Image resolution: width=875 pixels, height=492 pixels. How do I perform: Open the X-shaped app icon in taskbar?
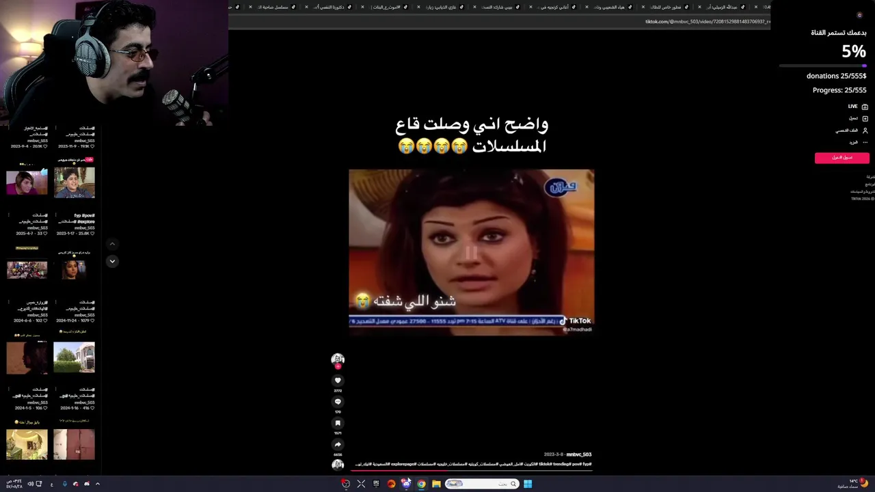point(361,484)
